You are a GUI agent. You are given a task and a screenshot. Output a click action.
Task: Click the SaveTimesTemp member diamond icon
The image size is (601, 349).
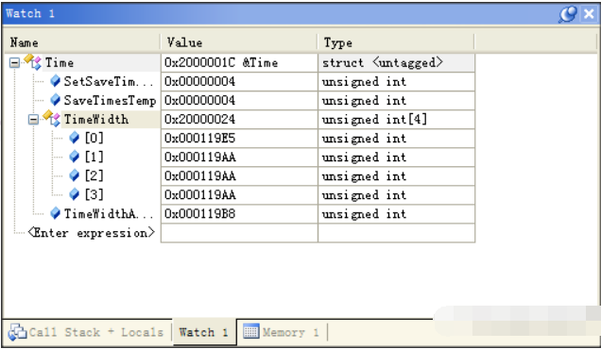coord(55,100)
